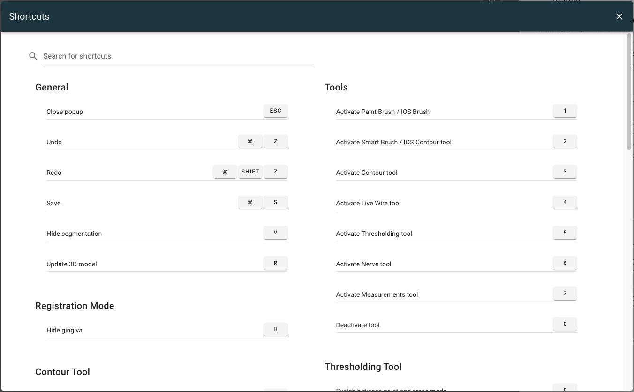Click the command key icon in Save row
This screenshot has height=392, width=634.
click(250, 203)
